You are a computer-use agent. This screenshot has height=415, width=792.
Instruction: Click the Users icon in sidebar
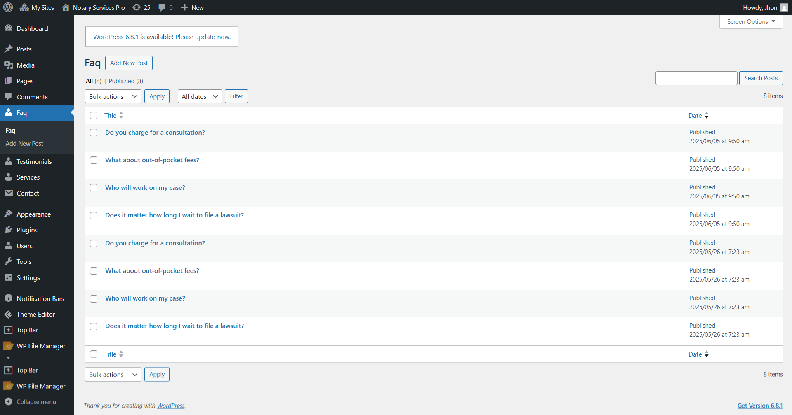[x=8, y=246]
